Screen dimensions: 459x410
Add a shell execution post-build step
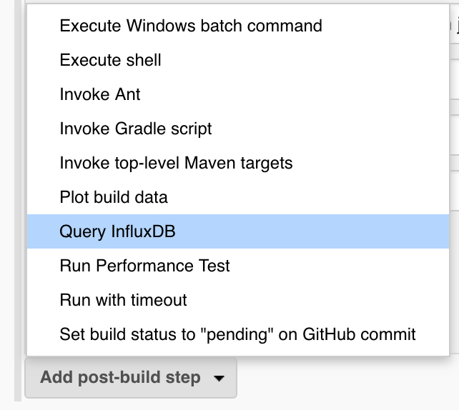click(111, 60)
